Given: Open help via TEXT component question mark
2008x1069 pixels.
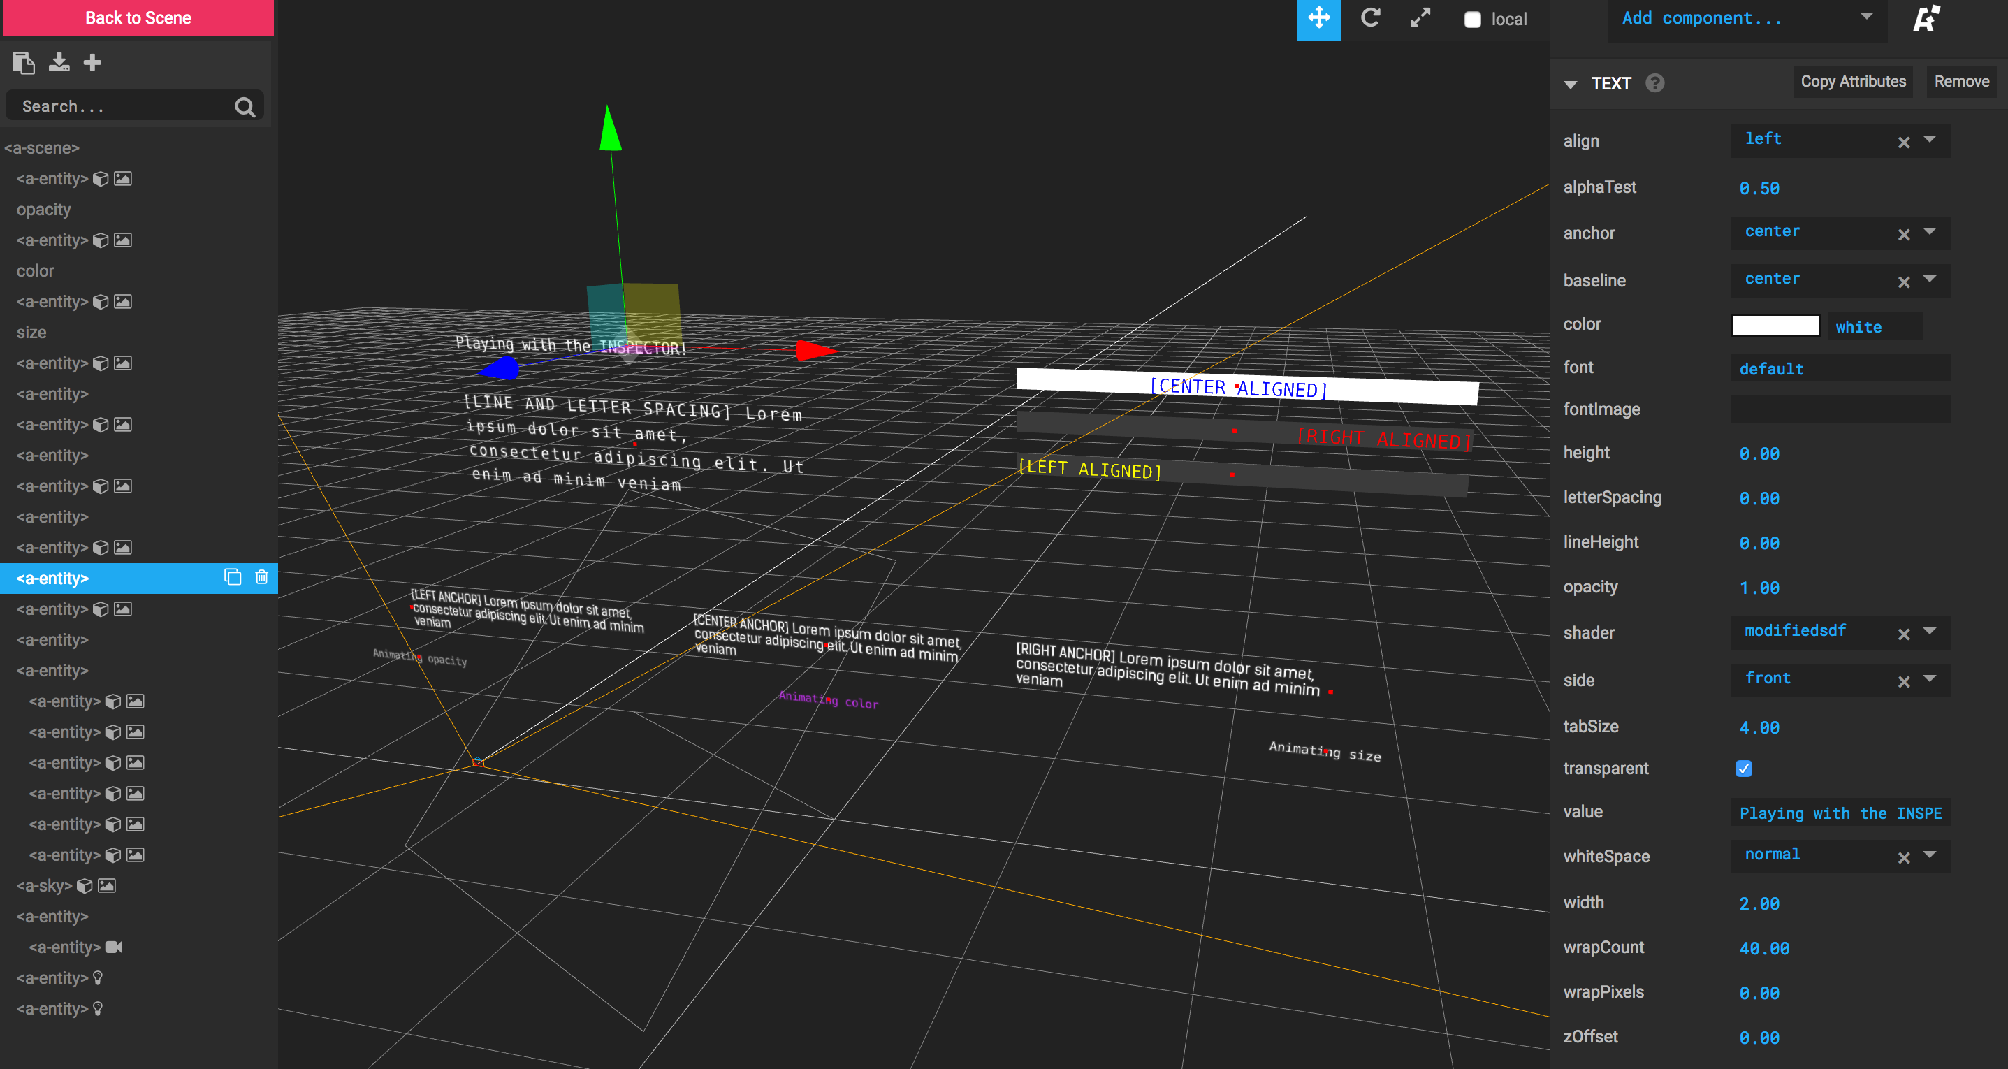Looking at the screenshot, I should 1655,83.
